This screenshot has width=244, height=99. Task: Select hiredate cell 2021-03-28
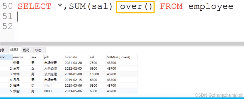(77, 63)
